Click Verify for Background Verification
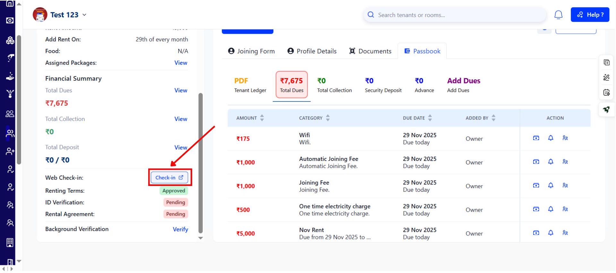Image resolution: width=616 pixels, height=273 pixels. 180,229
